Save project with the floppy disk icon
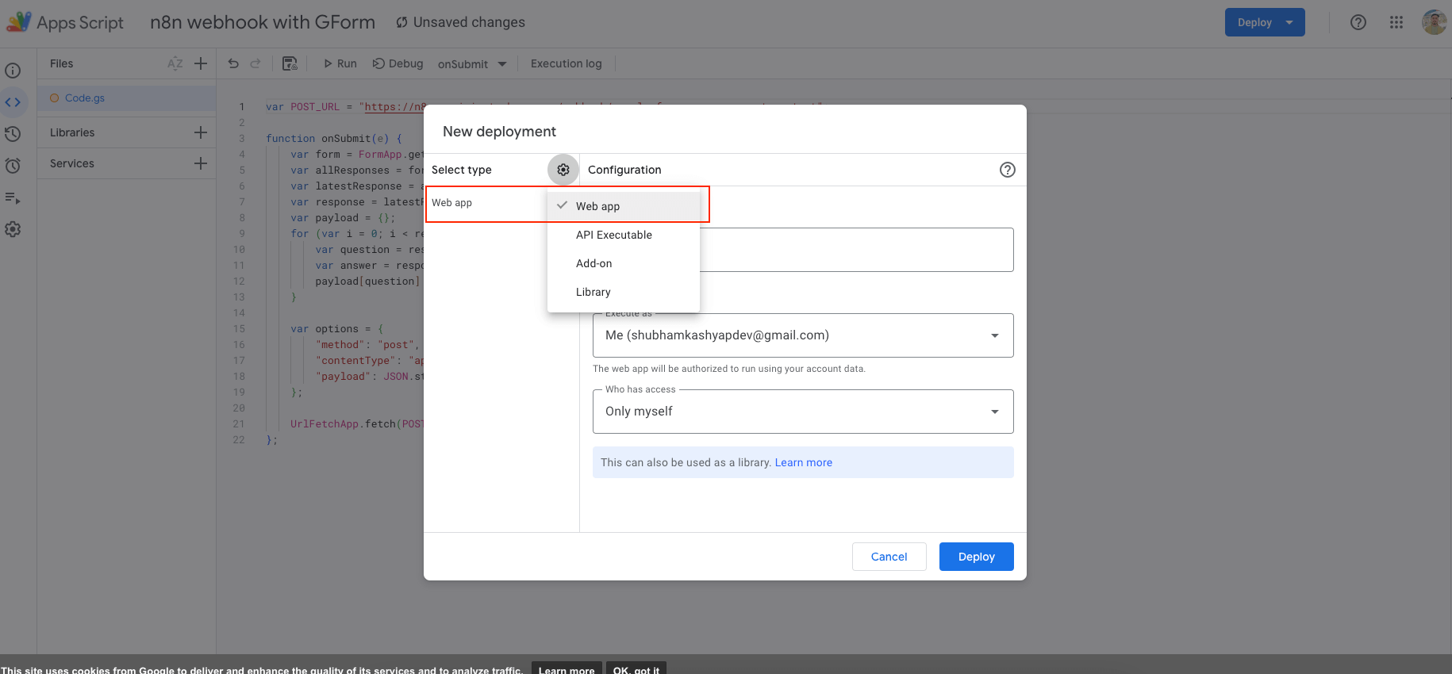 point(290,63)
